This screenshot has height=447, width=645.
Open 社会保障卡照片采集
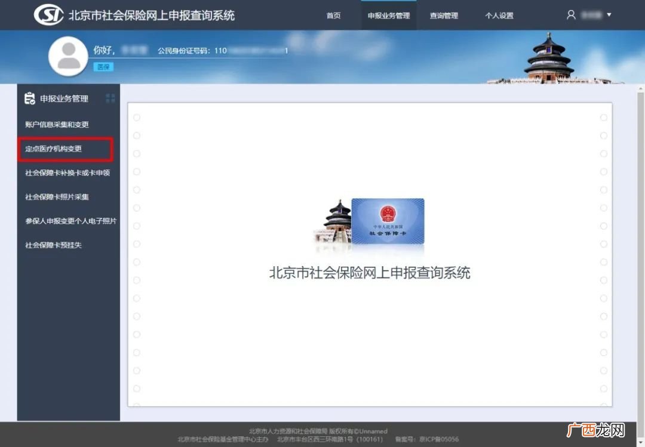click(x=57, y=197)
